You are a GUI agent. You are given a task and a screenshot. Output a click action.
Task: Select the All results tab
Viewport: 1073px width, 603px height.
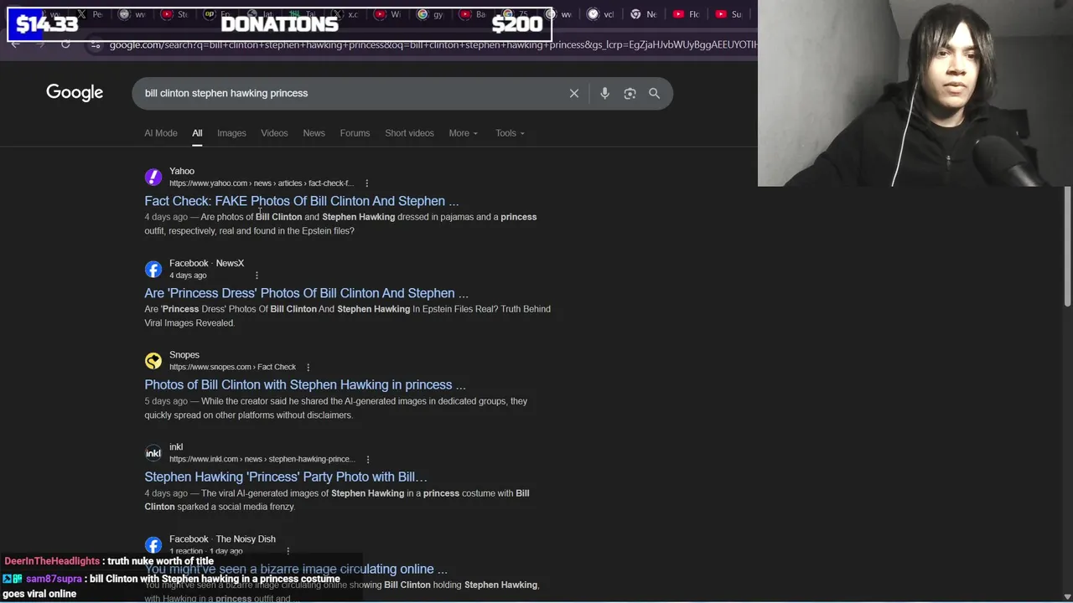pos(197,133)
